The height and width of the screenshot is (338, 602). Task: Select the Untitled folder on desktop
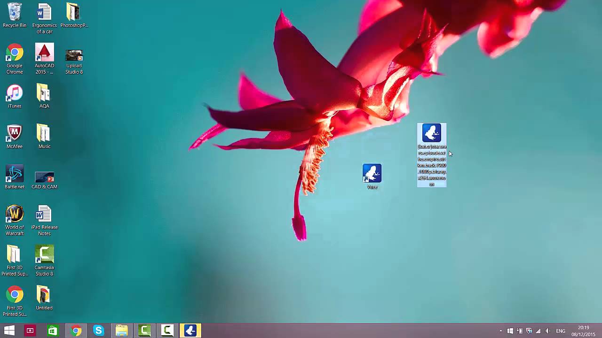click(x=44, y=298)
